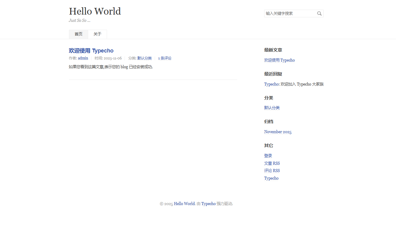Open 默认分类 in post meta
Viewport: 396px width, 233px height.
coord(144,58)
